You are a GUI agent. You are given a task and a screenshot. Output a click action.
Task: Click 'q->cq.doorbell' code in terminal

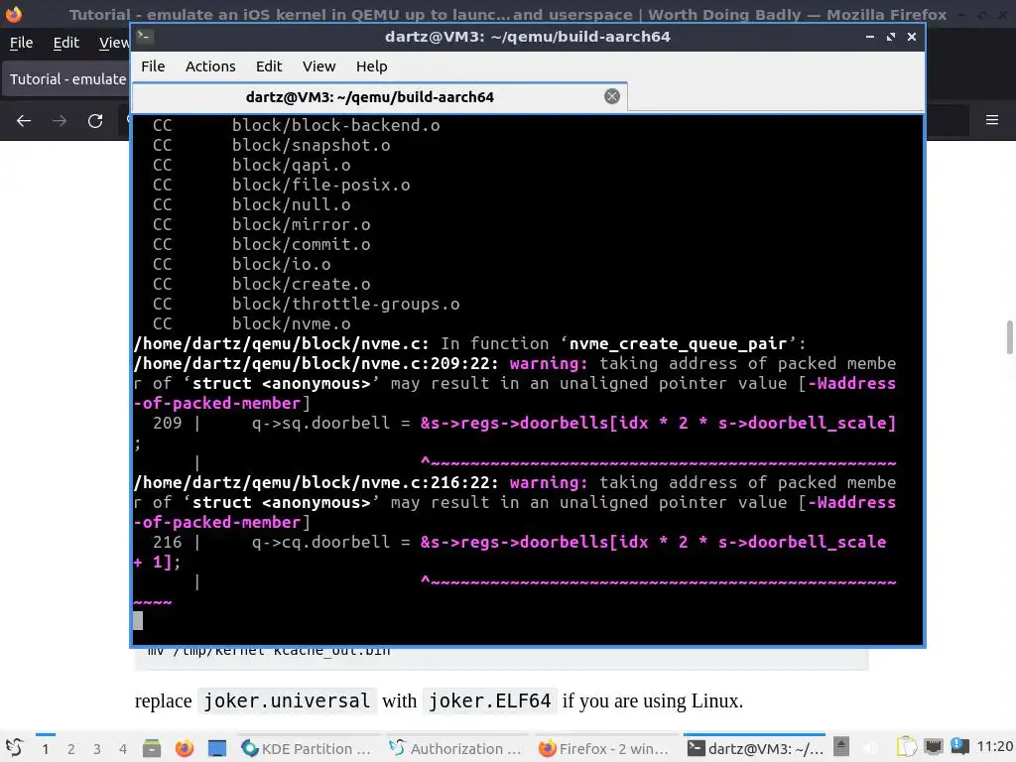pyautogui.click(x=321, y=543)
